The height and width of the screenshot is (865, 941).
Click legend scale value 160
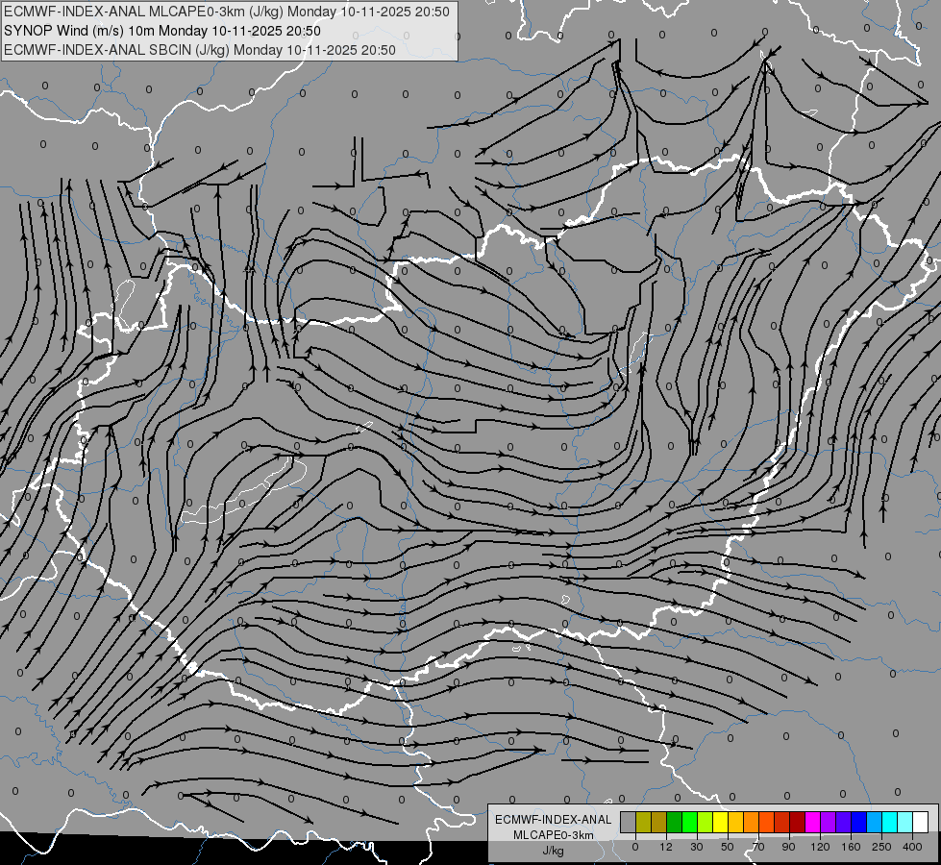tap(851, 847)
